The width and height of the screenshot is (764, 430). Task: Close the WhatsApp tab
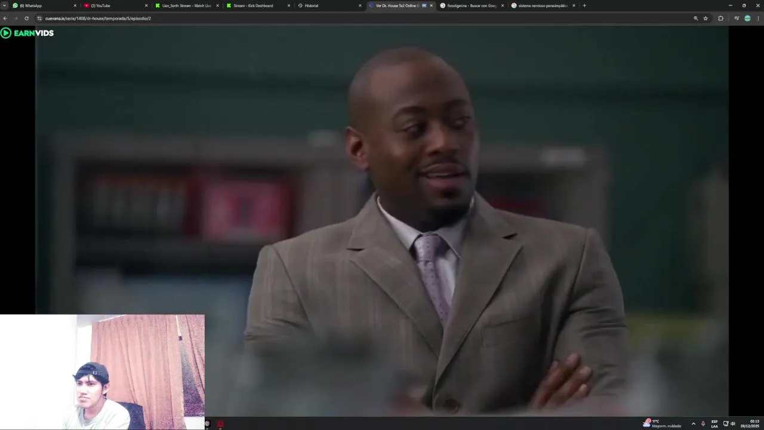[75, 5]
